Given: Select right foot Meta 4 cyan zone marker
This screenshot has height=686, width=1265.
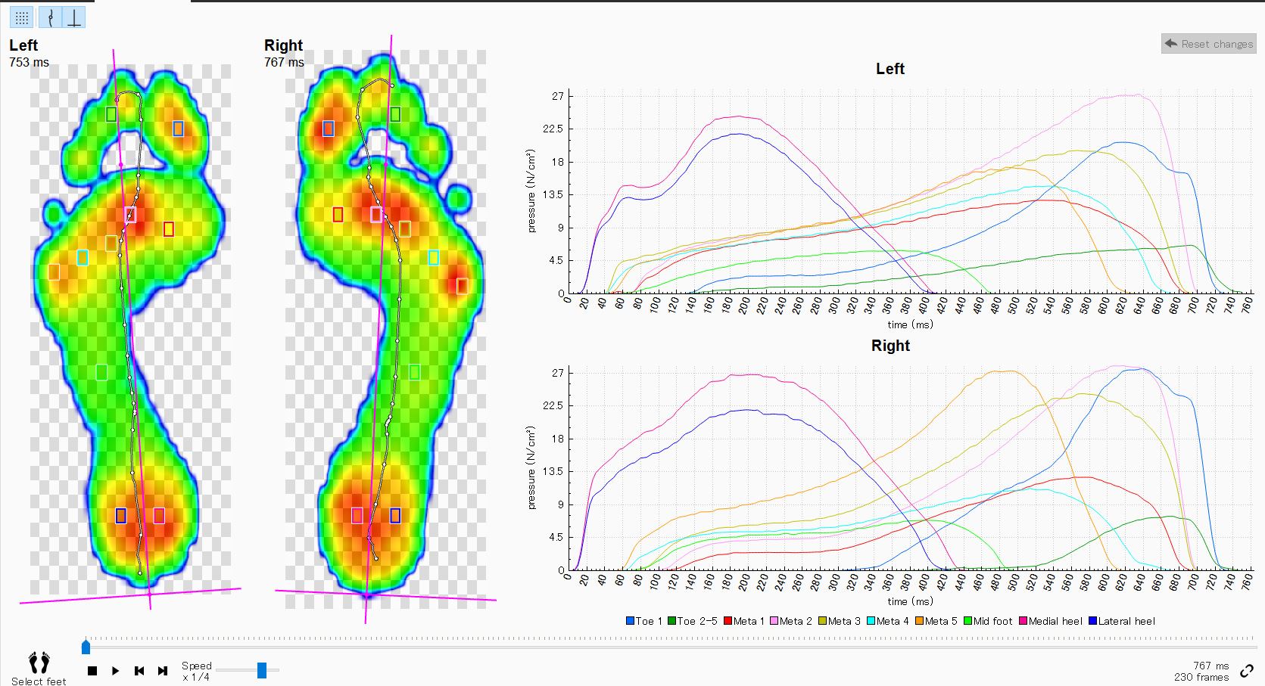Looking at the screenshot, I should click(x=434, y=258).
